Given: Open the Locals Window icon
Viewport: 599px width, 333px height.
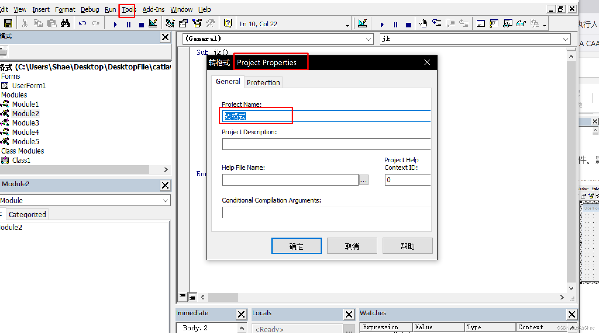Looking at the screenshot, I should [x=481, y=23].
